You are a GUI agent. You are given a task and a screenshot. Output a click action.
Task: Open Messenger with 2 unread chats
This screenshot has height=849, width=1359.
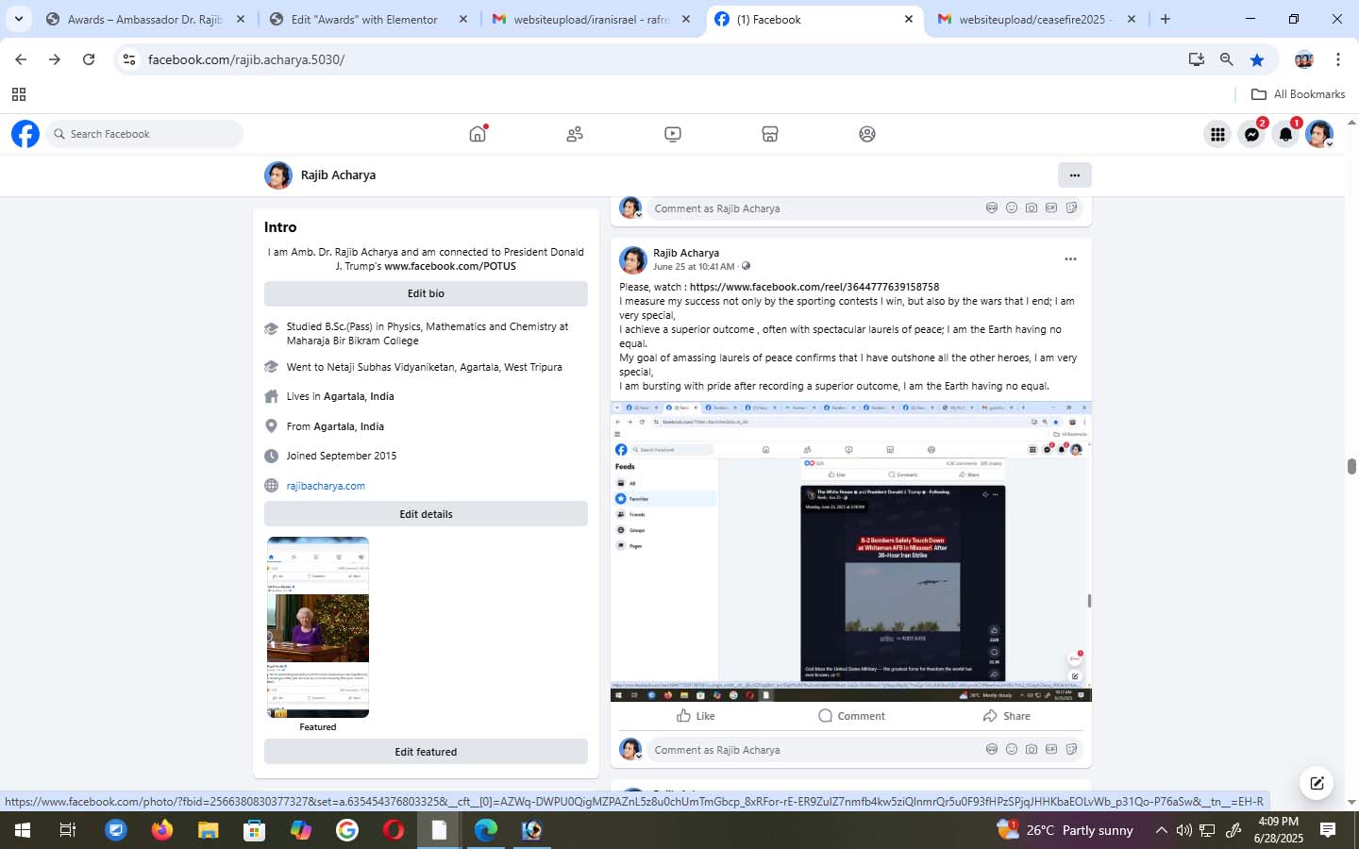(1251, 134)
